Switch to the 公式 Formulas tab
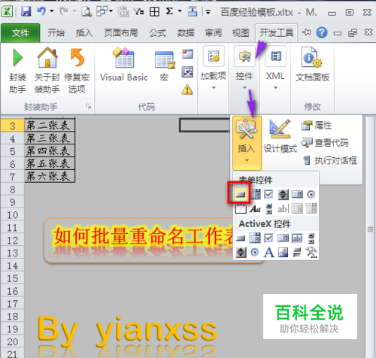 pyautogui.click(x=158, y=33)
